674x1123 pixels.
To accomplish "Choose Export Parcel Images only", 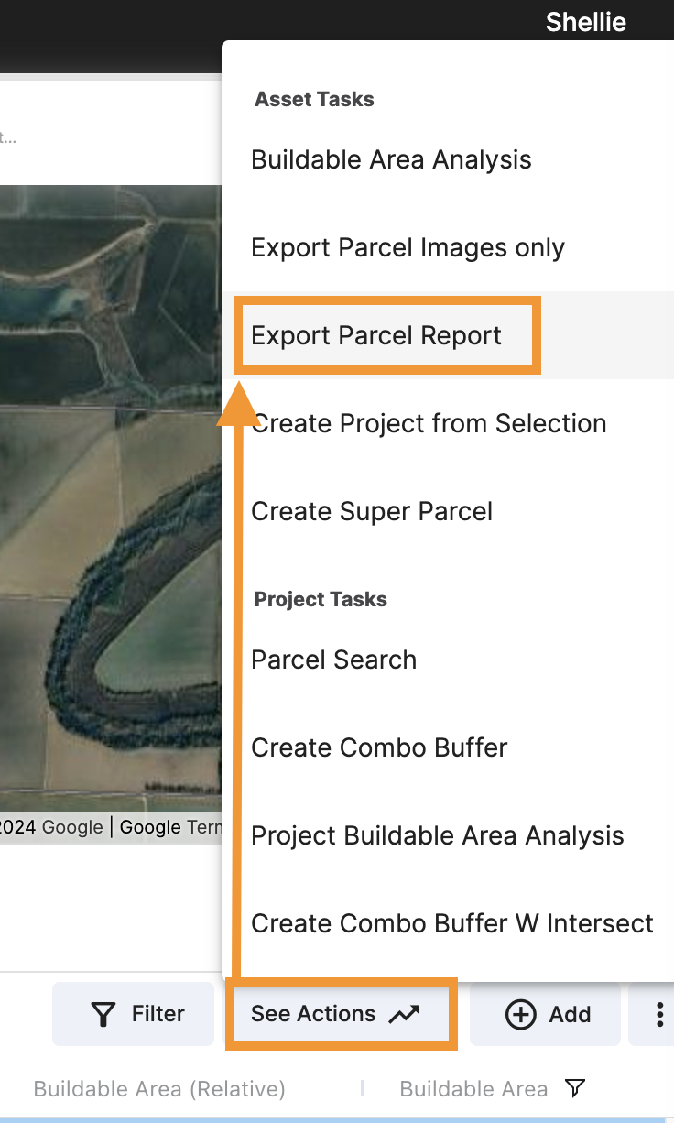I will coord(408,247).
